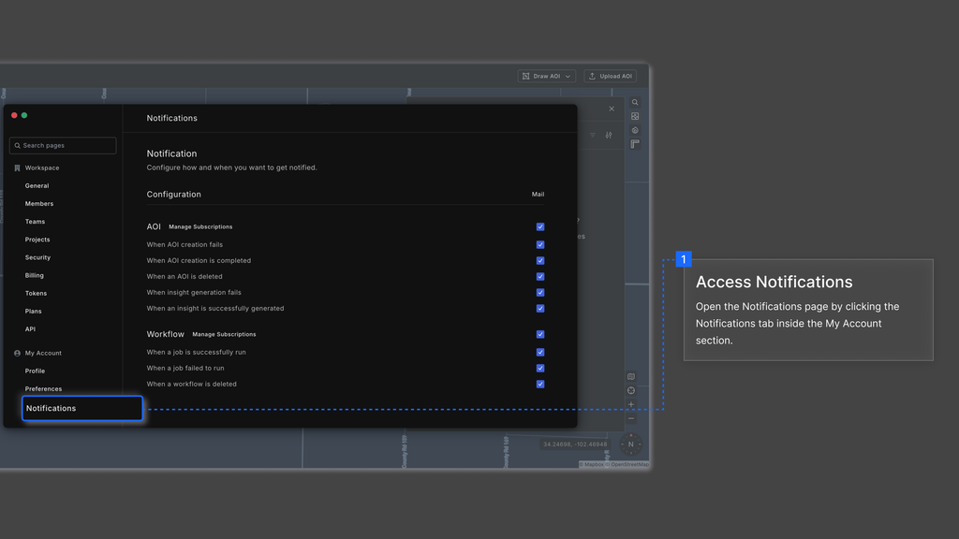Open the General settings page
Image resolution: width=959 pixels, height=539 pixels.
coord(37,186)
